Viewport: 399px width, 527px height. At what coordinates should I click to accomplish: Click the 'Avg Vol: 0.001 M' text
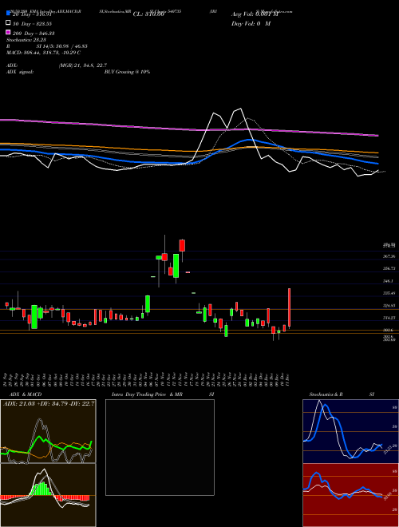pyautogui.click(x=255, y=14)
